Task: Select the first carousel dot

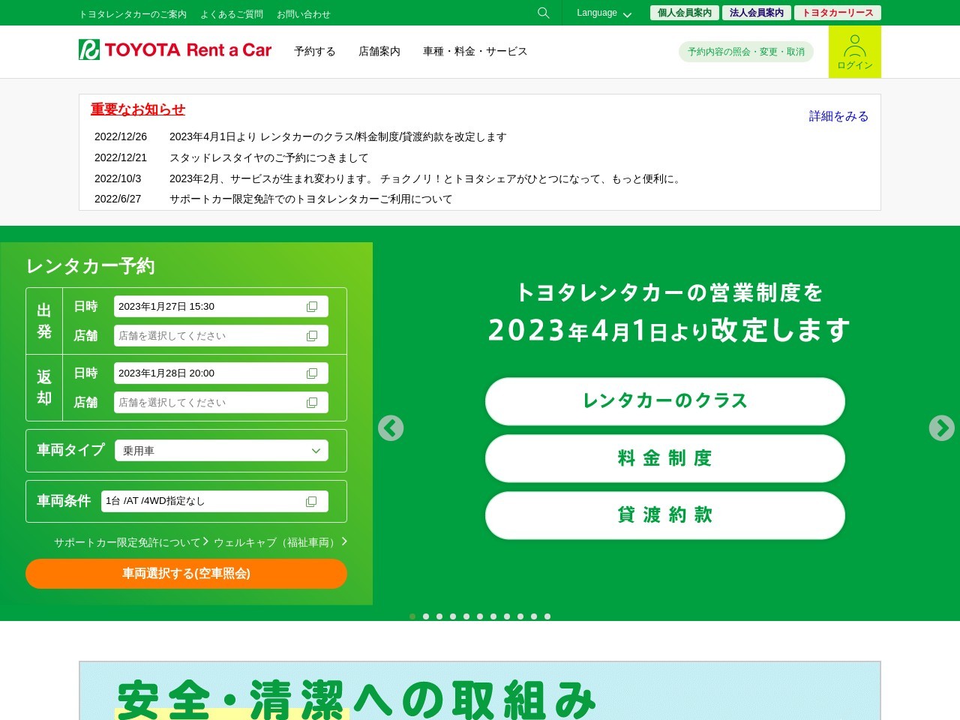Action: point(412,616)
